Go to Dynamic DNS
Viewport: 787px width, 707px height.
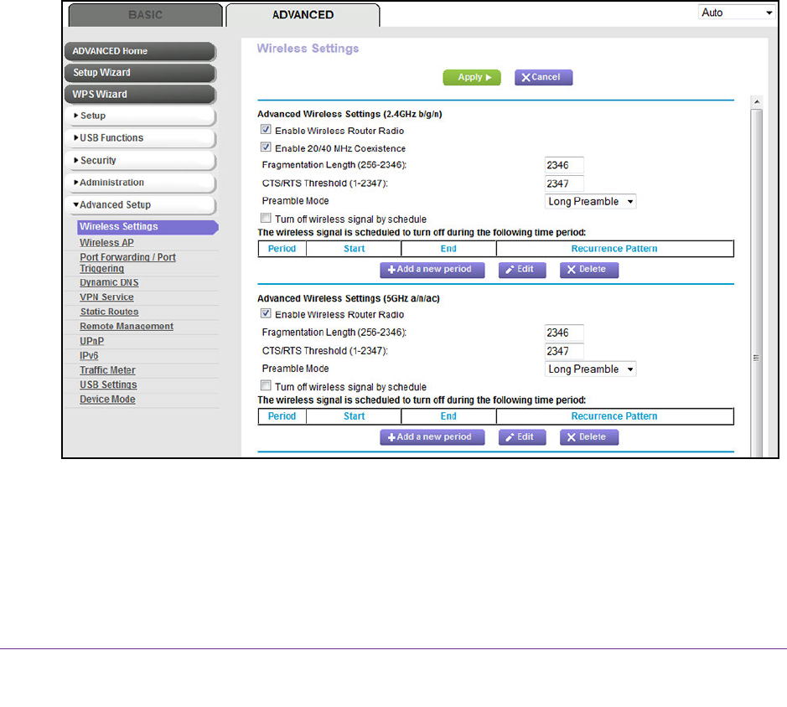tap(109, 282)
